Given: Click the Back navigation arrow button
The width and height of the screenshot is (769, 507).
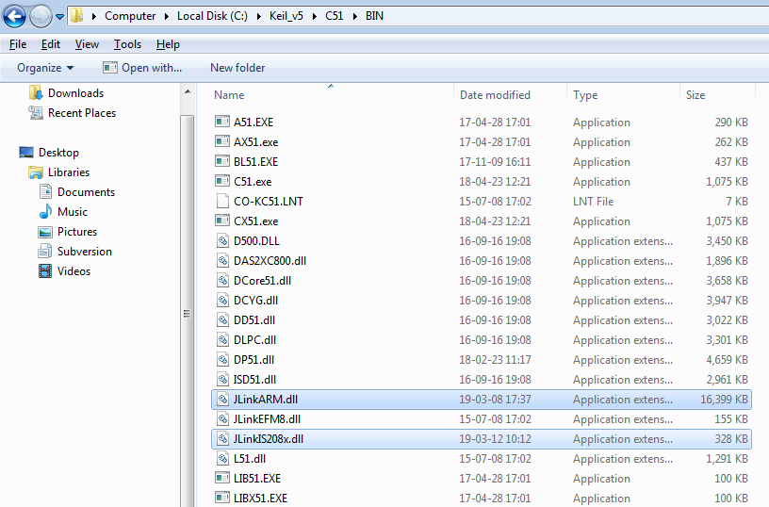Looking at the screenshot, I should click(x=15, y=16).
